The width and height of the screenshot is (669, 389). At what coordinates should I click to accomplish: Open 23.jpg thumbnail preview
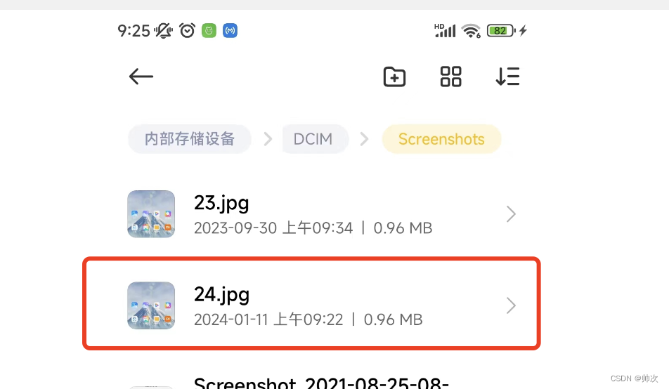tap(151, 214)
